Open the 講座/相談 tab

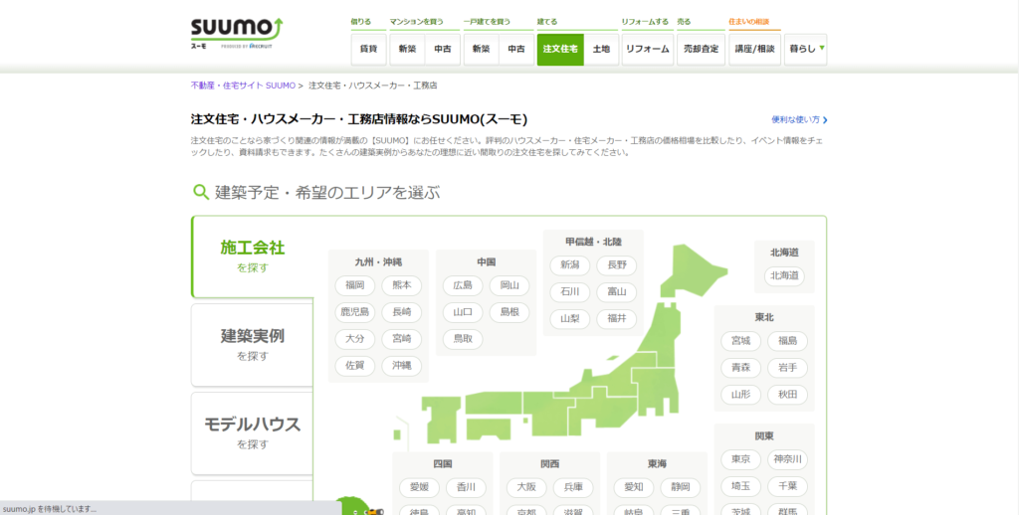[754, 50]
